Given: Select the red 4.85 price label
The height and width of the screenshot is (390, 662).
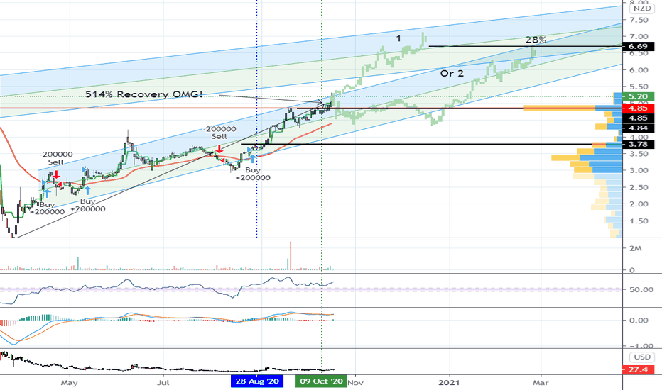Looking at the screenshot, I should point(639,108).
